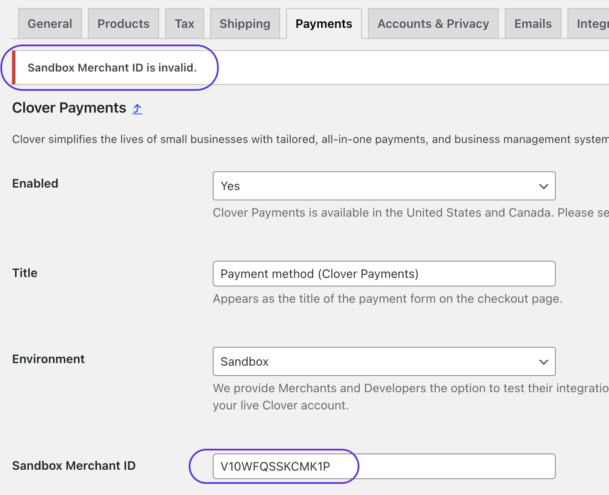Focus the Sandbox Merchant ID field
The image size is (609, 495).
point(384,466)
